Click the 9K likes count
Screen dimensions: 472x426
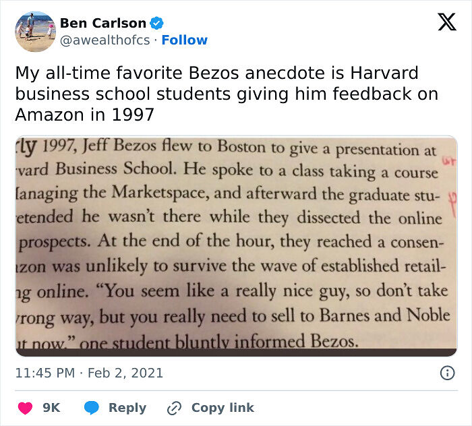pyautogui.click(x=51, y=408)
